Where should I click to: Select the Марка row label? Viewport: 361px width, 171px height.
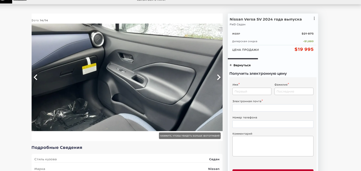(x=40, y=169)
